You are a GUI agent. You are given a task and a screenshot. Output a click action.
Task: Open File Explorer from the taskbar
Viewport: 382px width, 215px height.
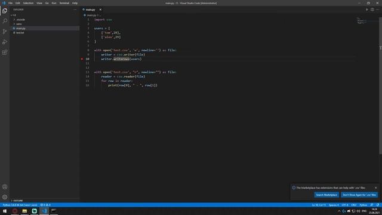24,211
